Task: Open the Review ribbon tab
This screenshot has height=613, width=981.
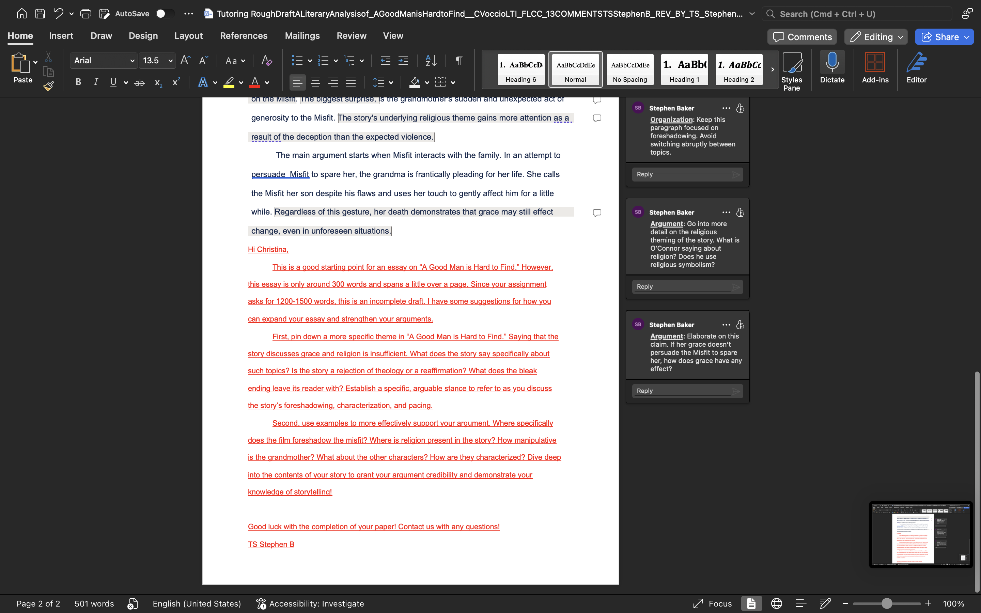Action: click(351, 36)
